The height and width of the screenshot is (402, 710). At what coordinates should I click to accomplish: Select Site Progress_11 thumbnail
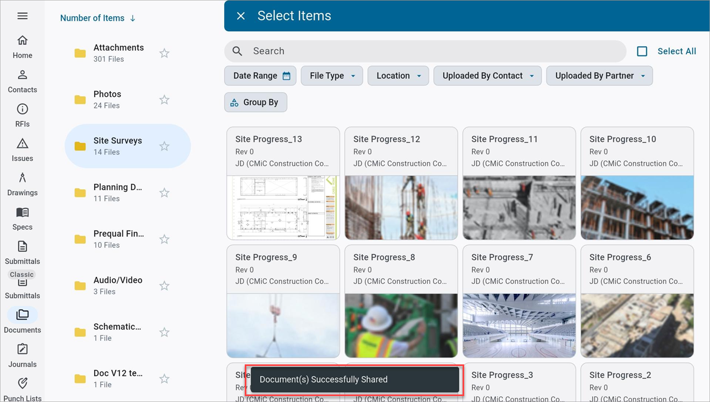pyautogui.click(x=519, y=207)
